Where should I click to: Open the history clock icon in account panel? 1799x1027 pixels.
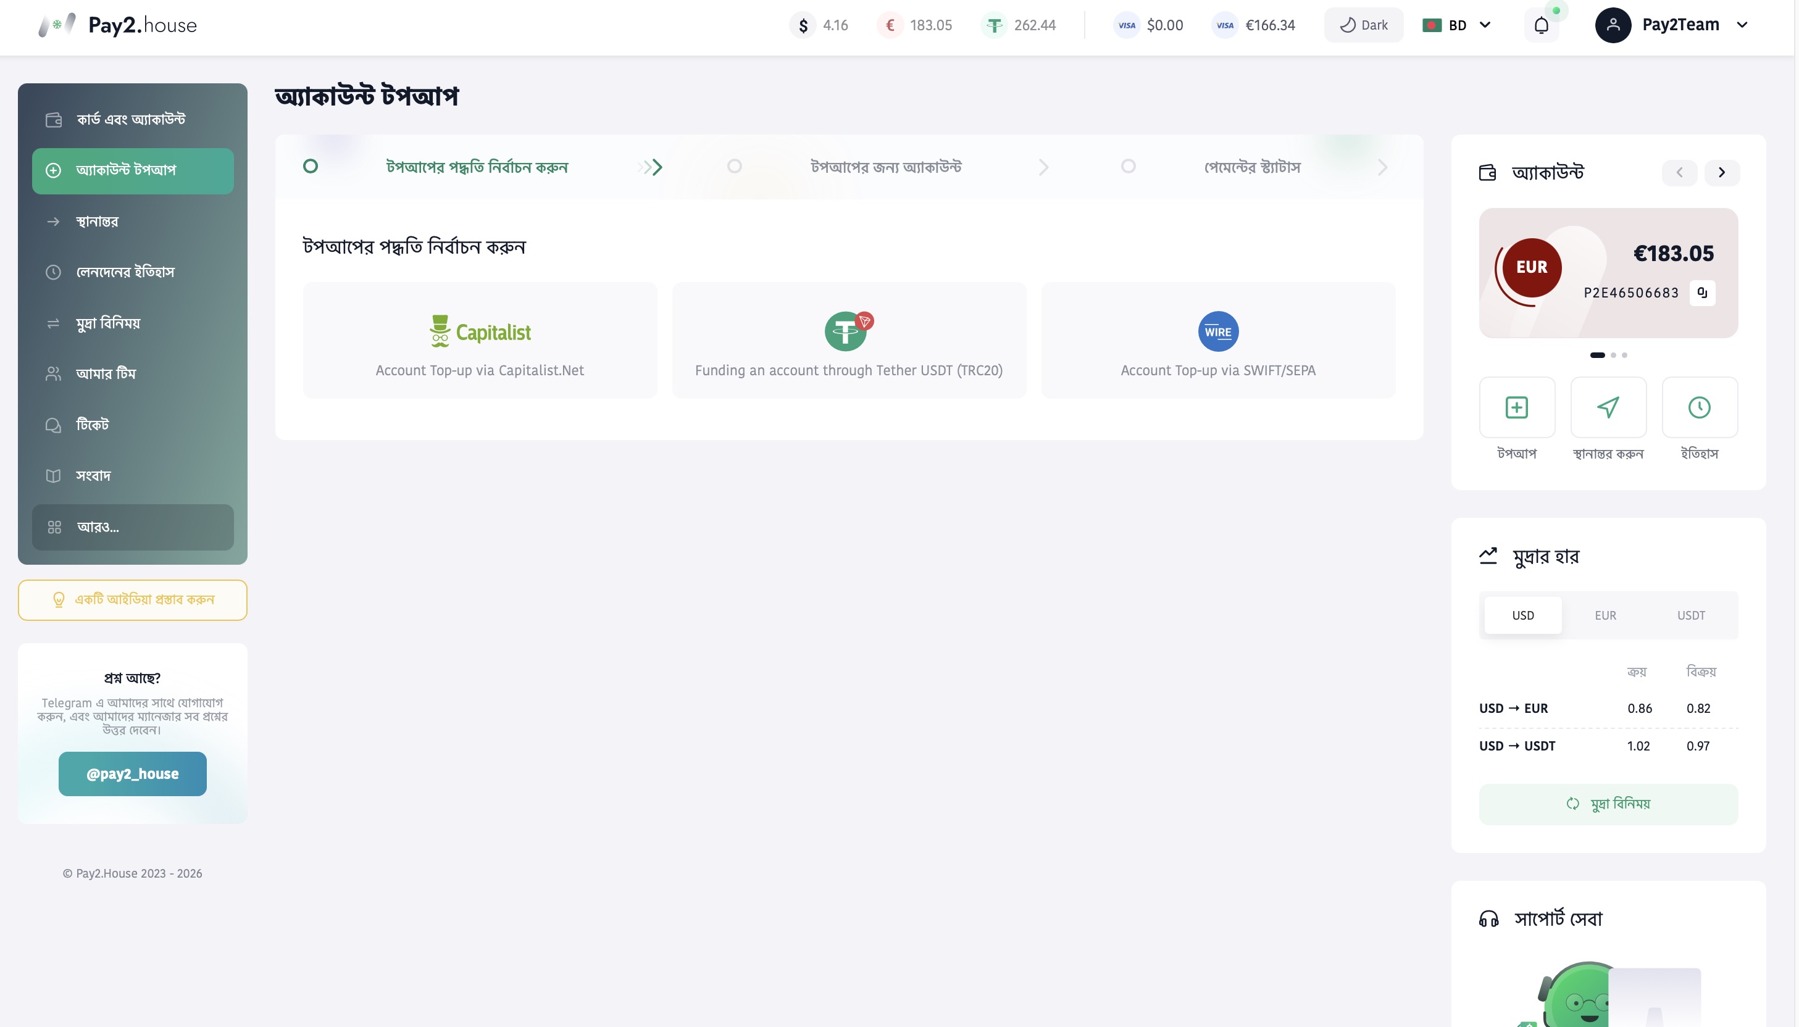point(1699,407)
